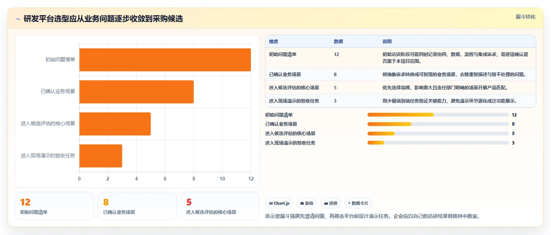Click the 已确认业务场景 label in progress list

point(281,124)
